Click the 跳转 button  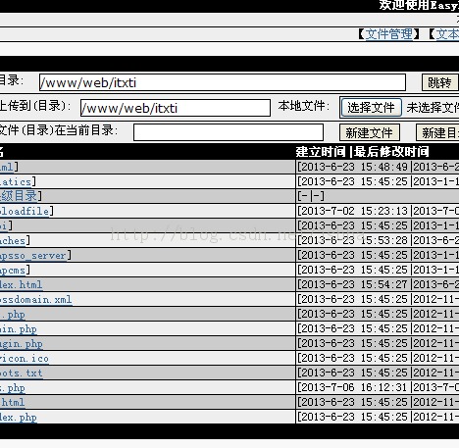point(439,82)
